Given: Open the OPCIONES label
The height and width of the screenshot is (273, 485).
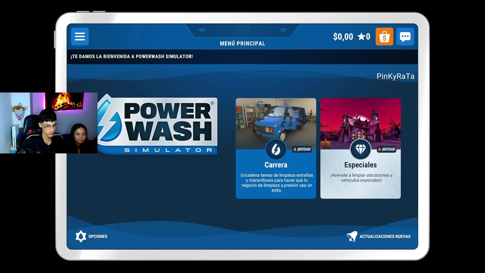Looking at the screenshot, I should (98, 236).
